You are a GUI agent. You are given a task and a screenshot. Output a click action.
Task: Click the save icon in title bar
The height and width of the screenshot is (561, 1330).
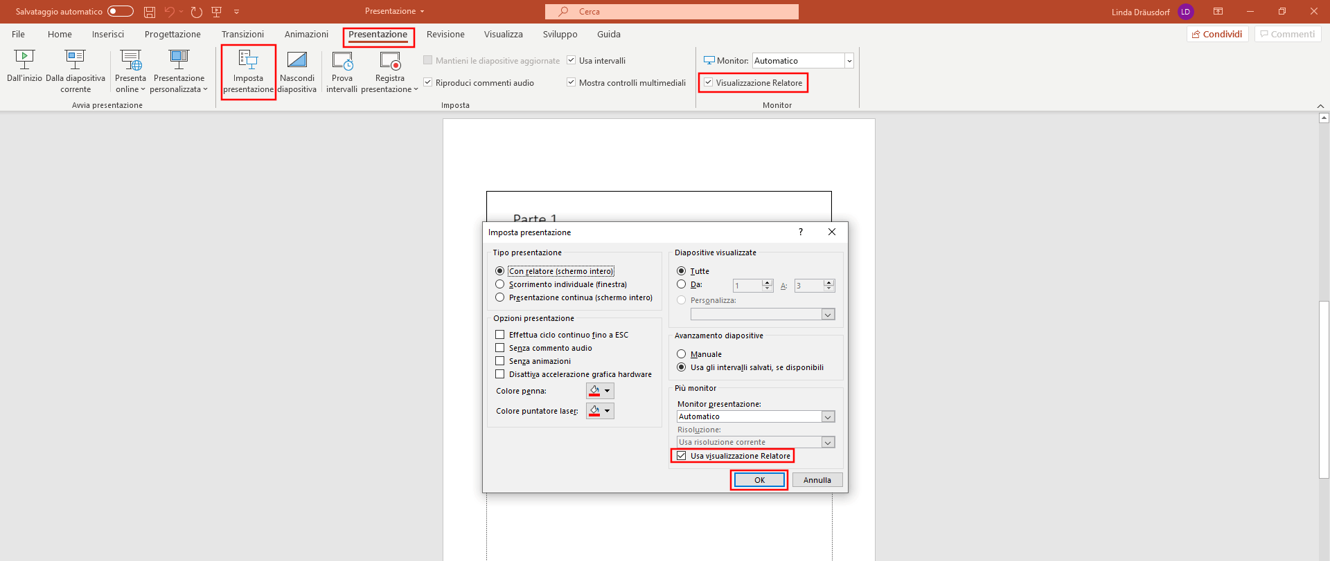point(149,12)
